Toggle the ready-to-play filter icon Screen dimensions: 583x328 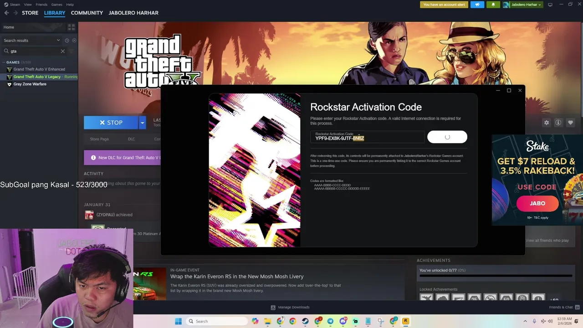point(74,41)
